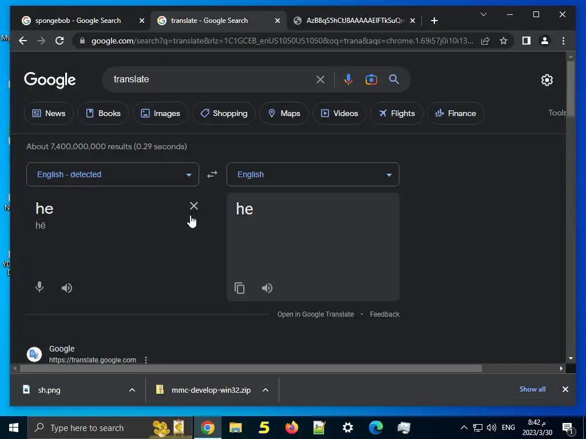Clear the source text 'he'
This screenshot has height=439, width=586.
pyautogui.click(x=193, y=206)
